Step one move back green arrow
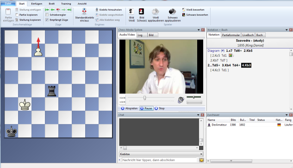293x168 pixels. tap(53, 10)
